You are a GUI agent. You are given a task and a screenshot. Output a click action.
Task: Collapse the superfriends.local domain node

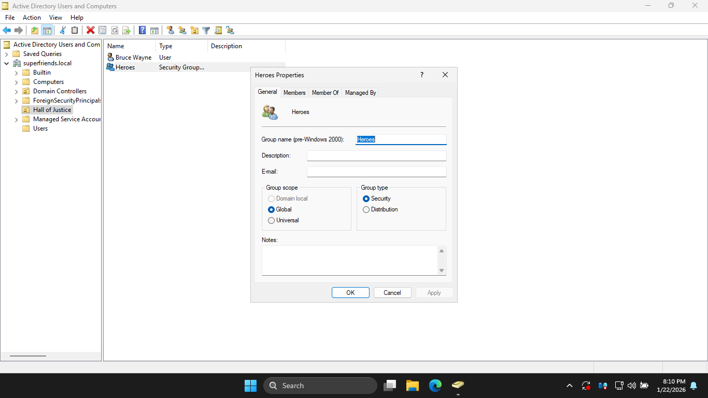pos(7,63)
